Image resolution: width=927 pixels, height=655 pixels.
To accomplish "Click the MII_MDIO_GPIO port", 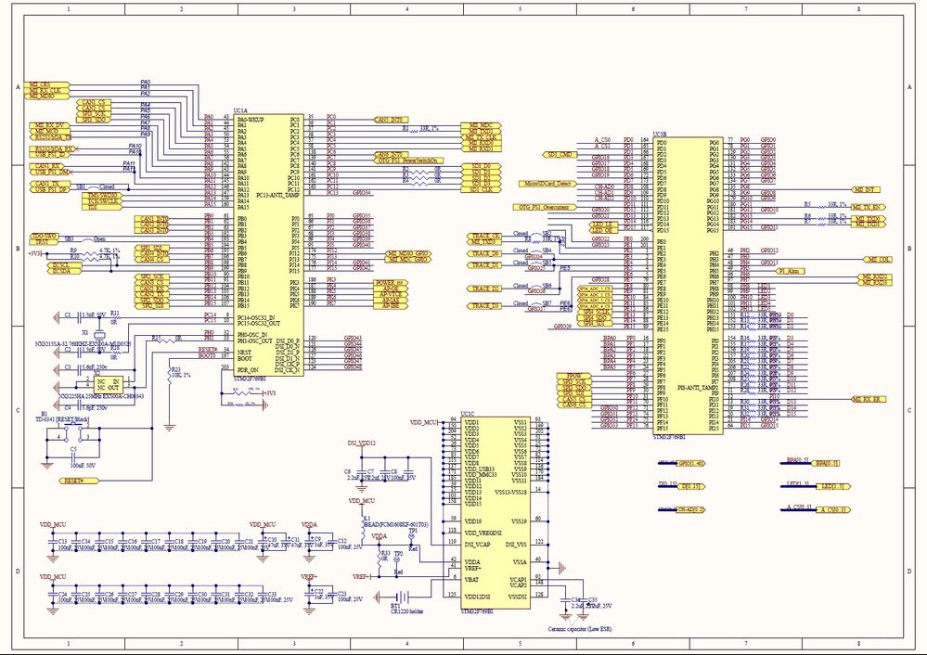I will (x=408, y=253).
